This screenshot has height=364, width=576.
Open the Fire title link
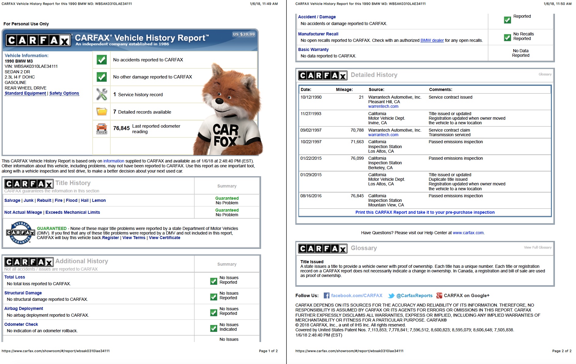coord(58,200)
